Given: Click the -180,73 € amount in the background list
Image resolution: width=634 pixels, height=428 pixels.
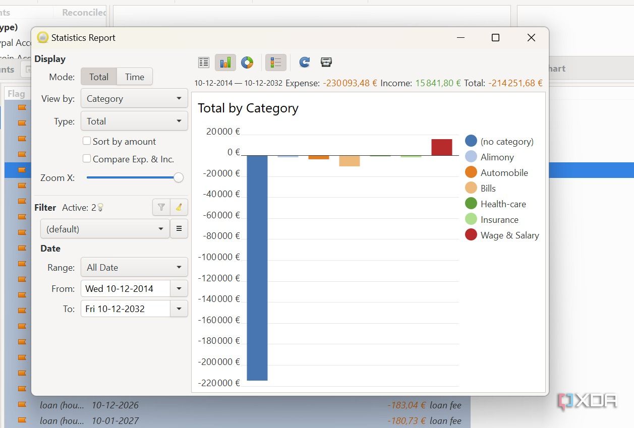Looking at the screenshot, I should tap(407, 420).
